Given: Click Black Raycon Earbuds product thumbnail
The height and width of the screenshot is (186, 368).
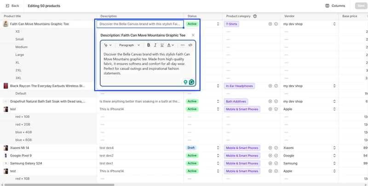Looking at the screenshot, I should coord(6,86).
